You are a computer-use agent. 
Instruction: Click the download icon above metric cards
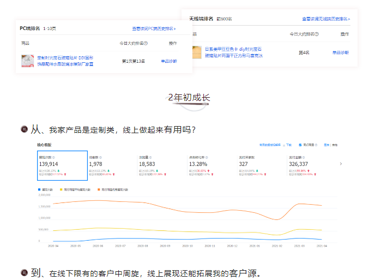point(283,145)
